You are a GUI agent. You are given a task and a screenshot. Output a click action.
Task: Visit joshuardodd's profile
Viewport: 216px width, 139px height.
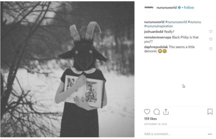click(154, 32)
